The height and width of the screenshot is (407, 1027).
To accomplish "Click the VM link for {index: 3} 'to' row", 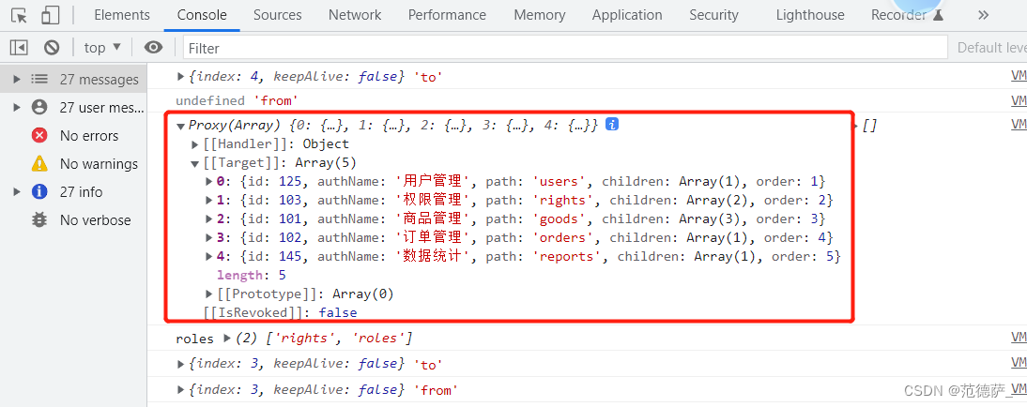I will click(1019, 363).
